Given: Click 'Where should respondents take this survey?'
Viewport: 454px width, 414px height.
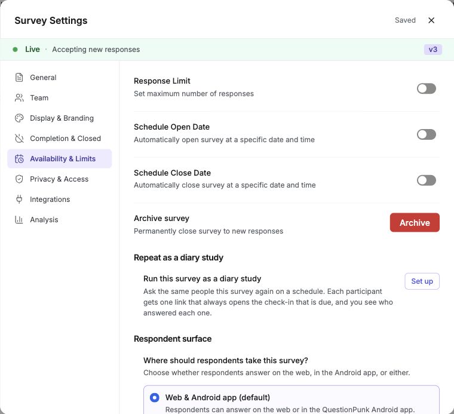Looking at the screenshot, I should (226, 360).
